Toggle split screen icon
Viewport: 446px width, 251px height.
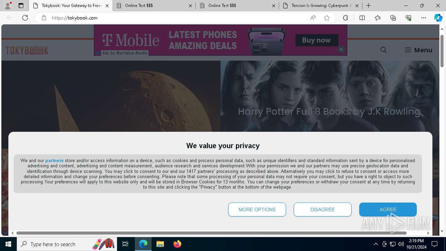[x=362, y=18]
